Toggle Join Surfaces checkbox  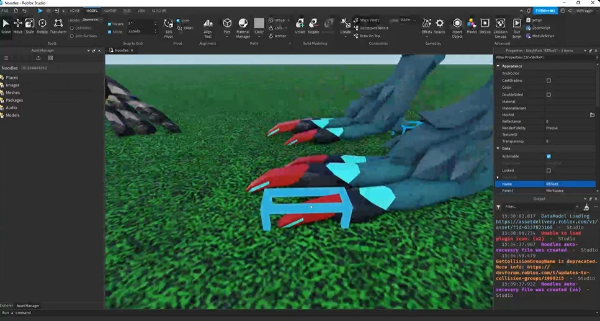point(72,36)
